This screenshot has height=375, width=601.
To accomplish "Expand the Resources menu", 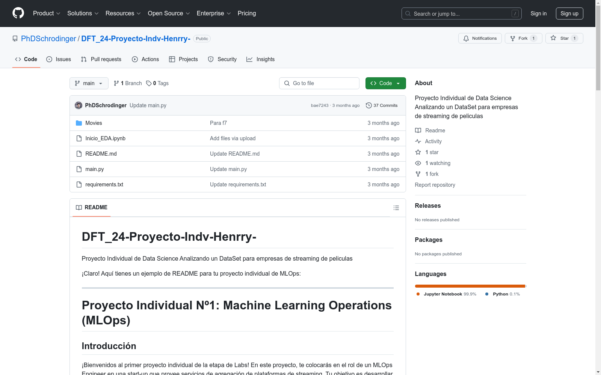I will 123,13.
